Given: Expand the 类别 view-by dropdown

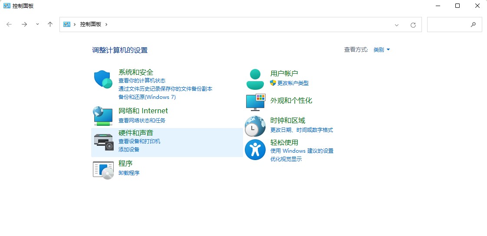Looking at the screenshot, I should 382,50.
